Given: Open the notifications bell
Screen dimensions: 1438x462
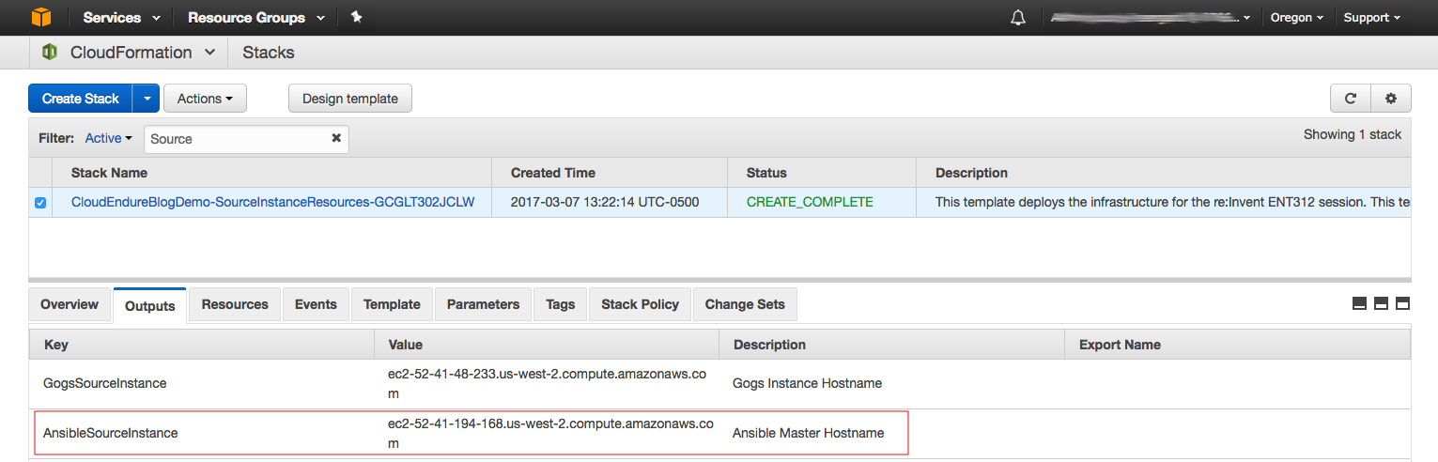Looking at the screenshot, I should tap(1018, 18).
